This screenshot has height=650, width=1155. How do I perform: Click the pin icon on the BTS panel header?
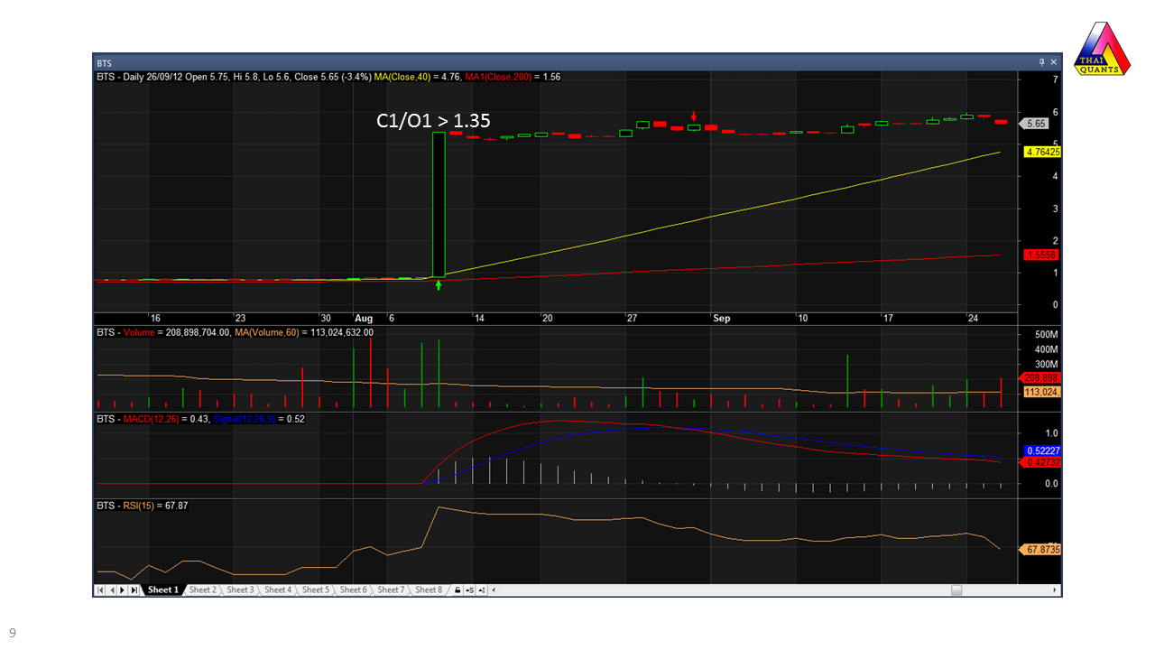click(x=1042, y=62)
